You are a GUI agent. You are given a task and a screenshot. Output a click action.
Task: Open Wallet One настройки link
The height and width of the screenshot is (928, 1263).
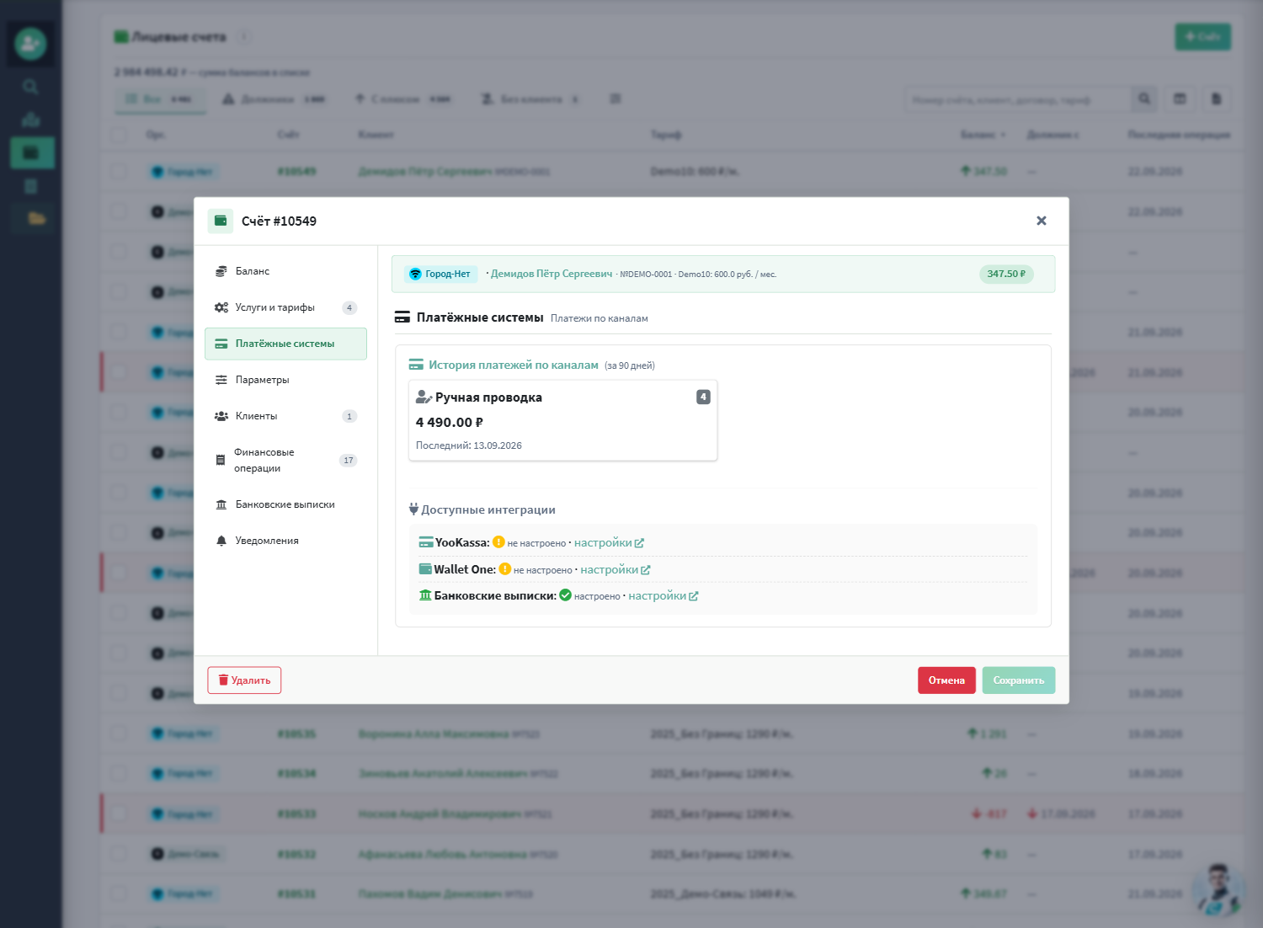click(616, 570)
